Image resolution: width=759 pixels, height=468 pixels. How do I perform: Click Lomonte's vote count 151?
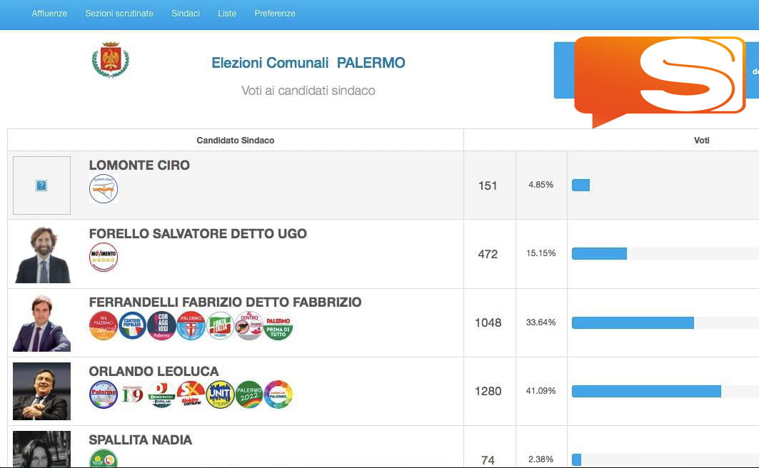coord(488,185)
